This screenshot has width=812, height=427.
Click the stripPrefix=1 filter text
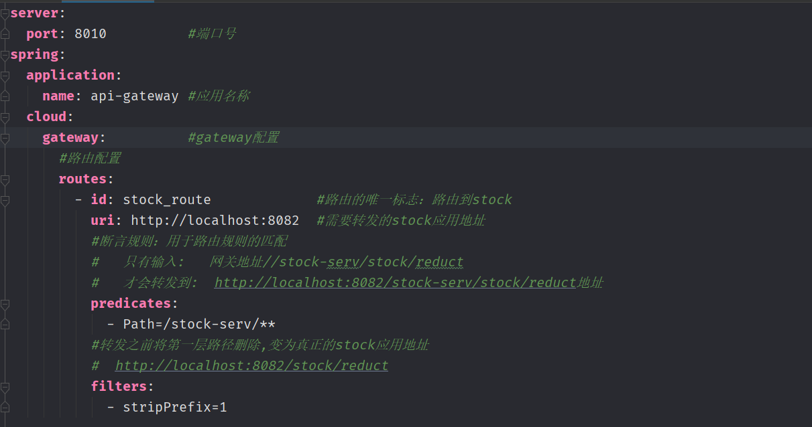pos(174,407)
